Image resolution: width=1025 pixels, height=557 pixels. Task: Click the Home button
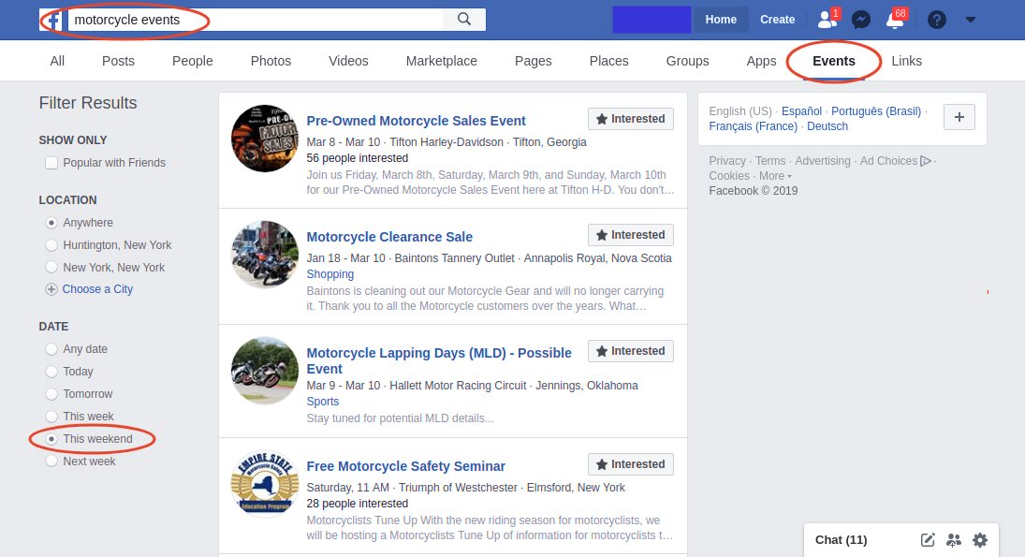tap(721, 20)
